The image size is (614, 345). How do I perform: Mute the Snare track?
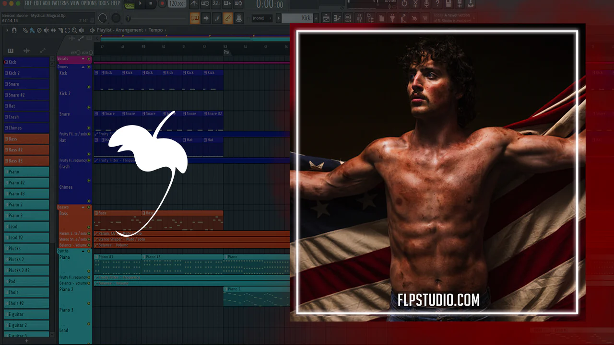tap(89, 128)
